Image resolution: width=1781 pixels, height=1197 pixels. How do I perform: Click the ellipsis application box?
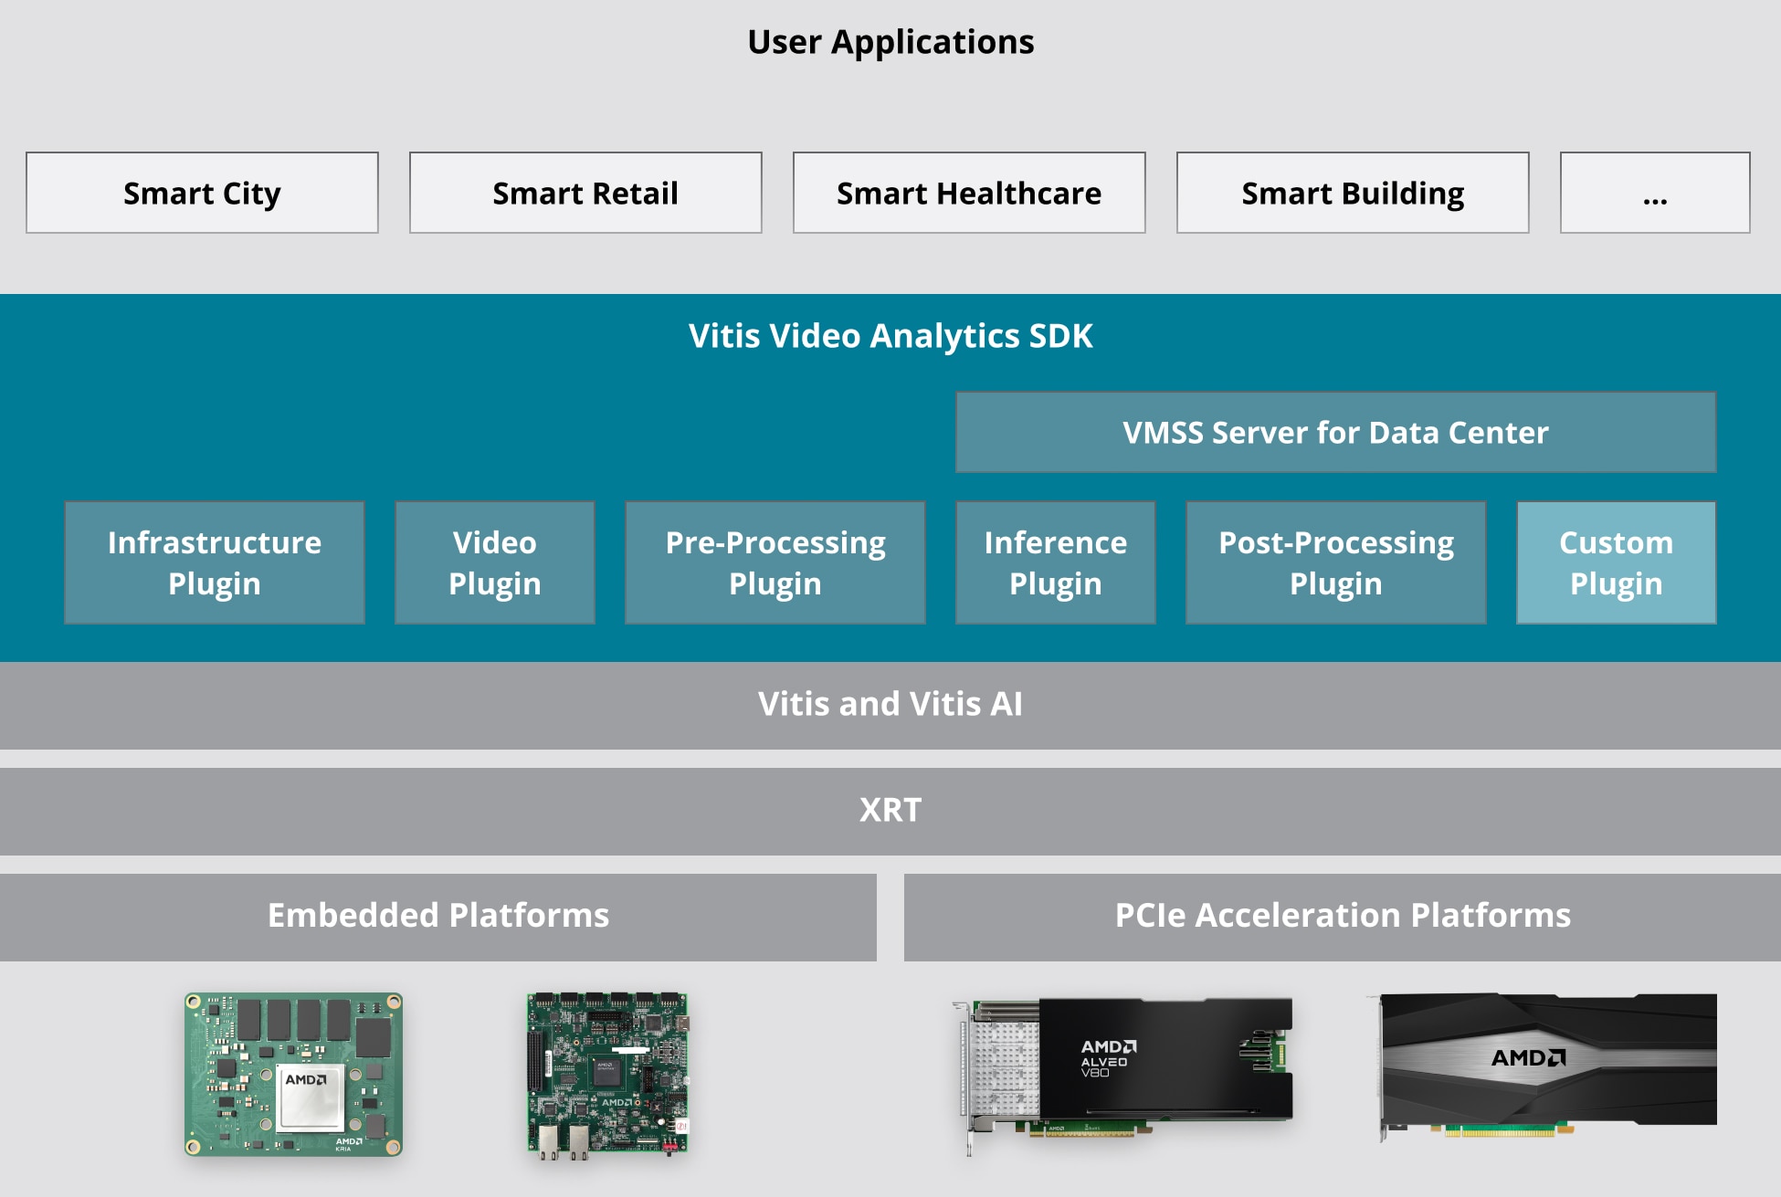click(1655, 193)
